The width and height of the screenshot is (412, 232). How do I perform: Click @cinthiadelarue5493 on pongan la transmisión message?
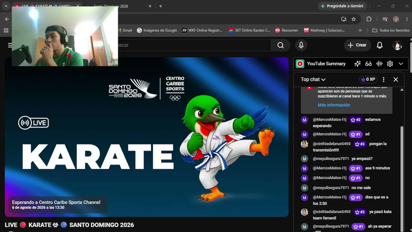click(x=332, y=144)
